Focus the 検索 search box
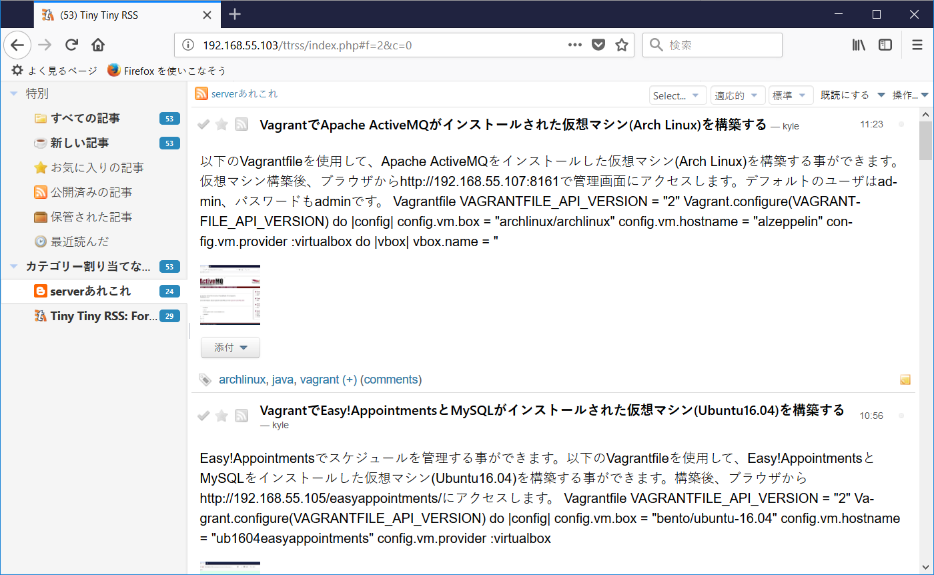934x575 pixels. [713, 45]
